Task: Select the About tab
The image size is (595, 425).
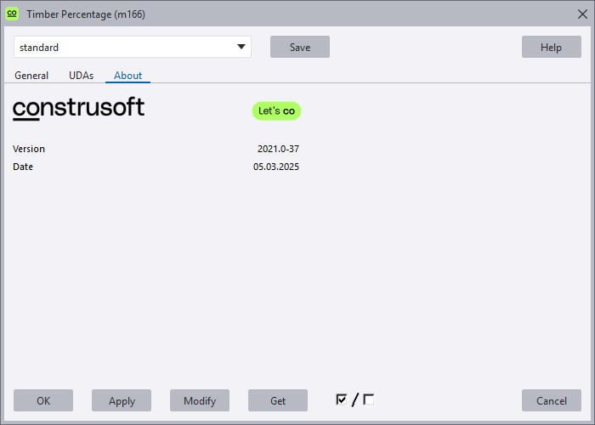Action: tap(127, 76)
